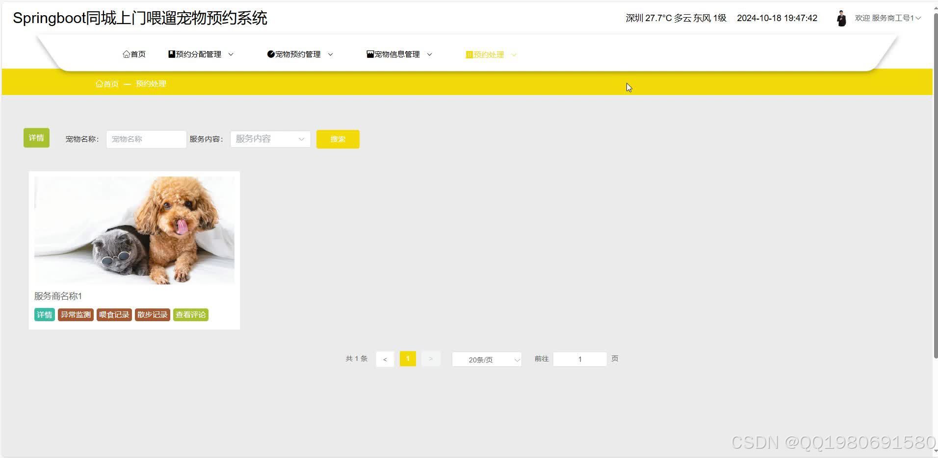This screenshot has height=458, width=938.
Task: Click the pet photo thumbnail on the card
Action: 134,229
